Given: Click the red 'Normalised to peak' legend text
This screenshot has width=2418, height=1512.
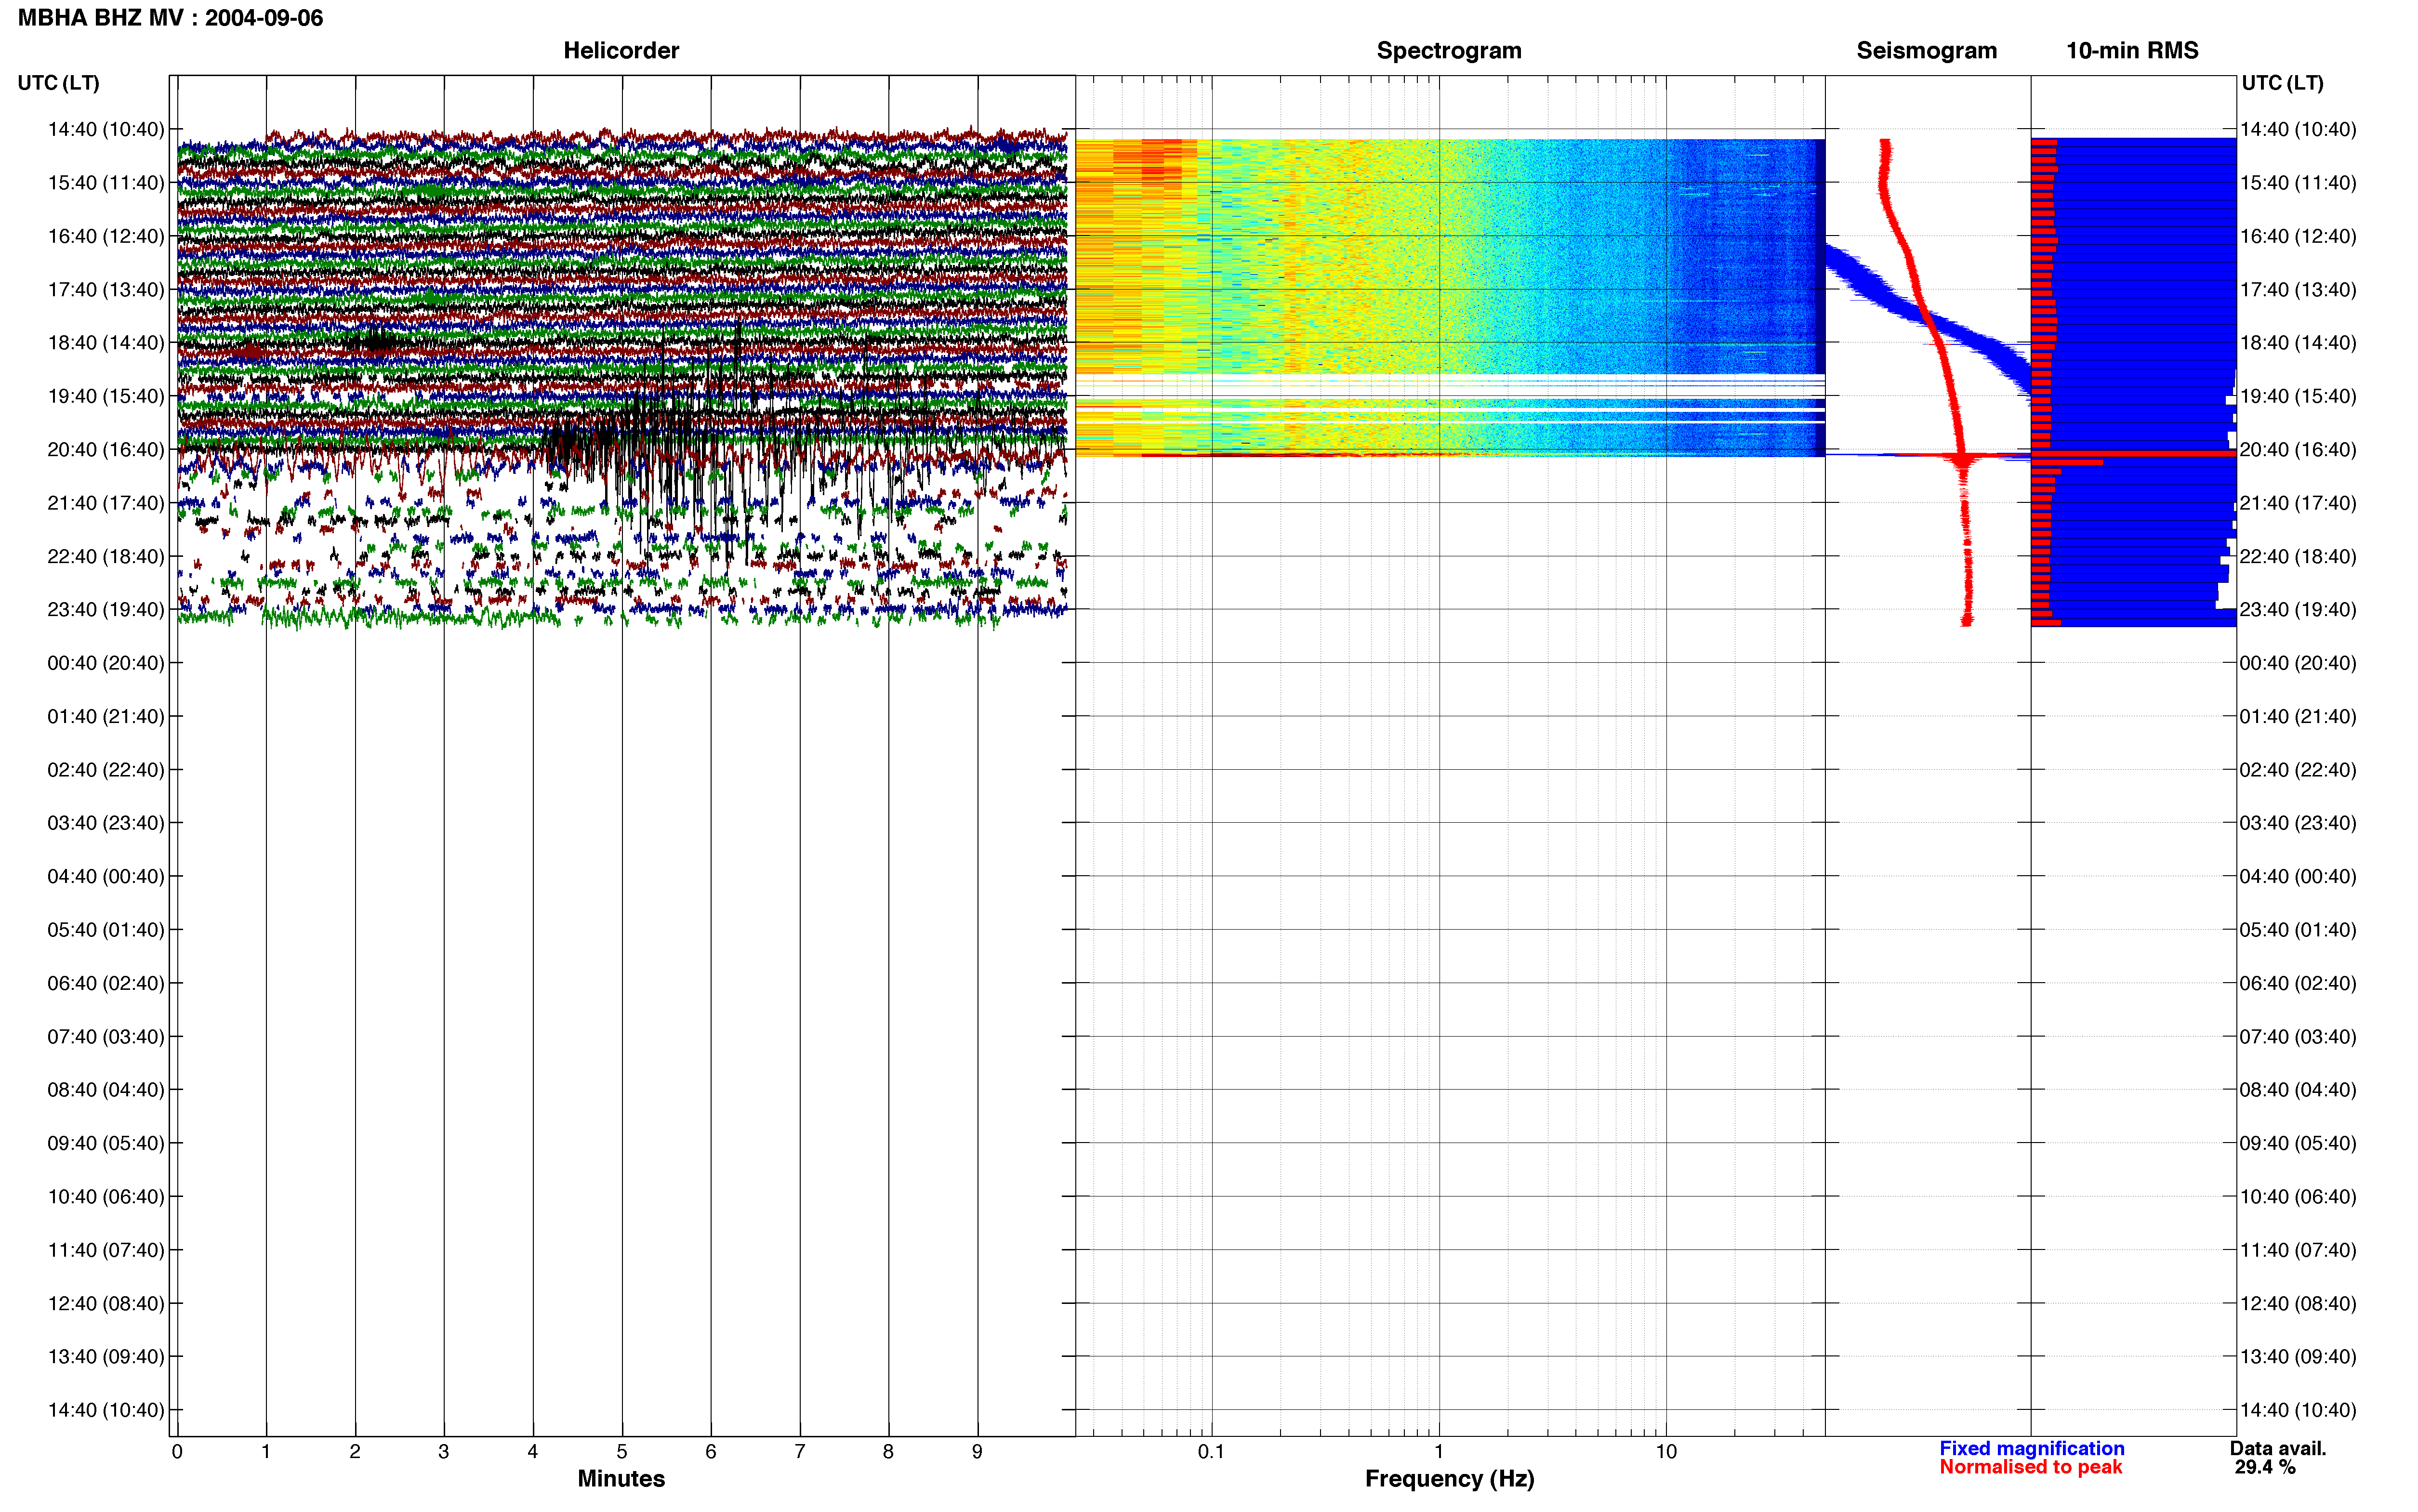Looking at the screenshot, I should pos(2030,1467).
